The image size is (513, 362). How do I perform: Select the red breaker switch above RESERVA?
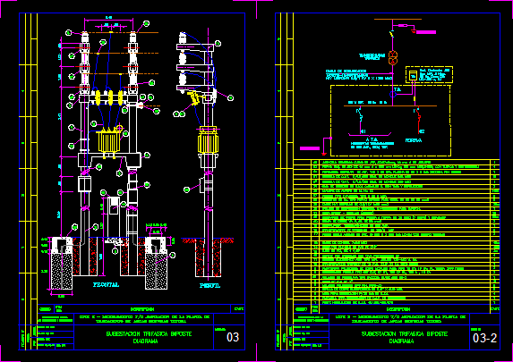pos(418,120)
